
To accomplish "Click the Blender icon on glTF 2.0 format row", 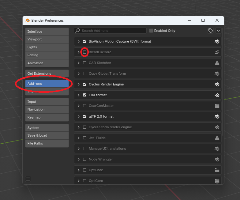I will 217,117.
